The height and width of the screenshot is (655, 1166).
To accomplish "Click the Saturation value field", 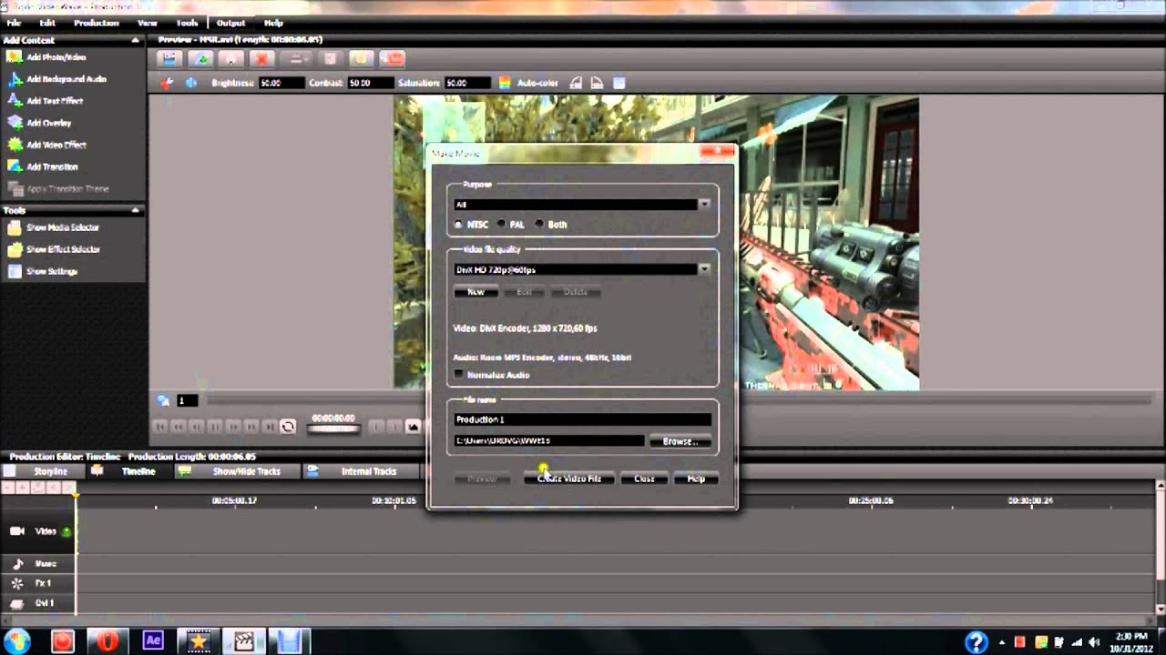I will coord(467,83).
